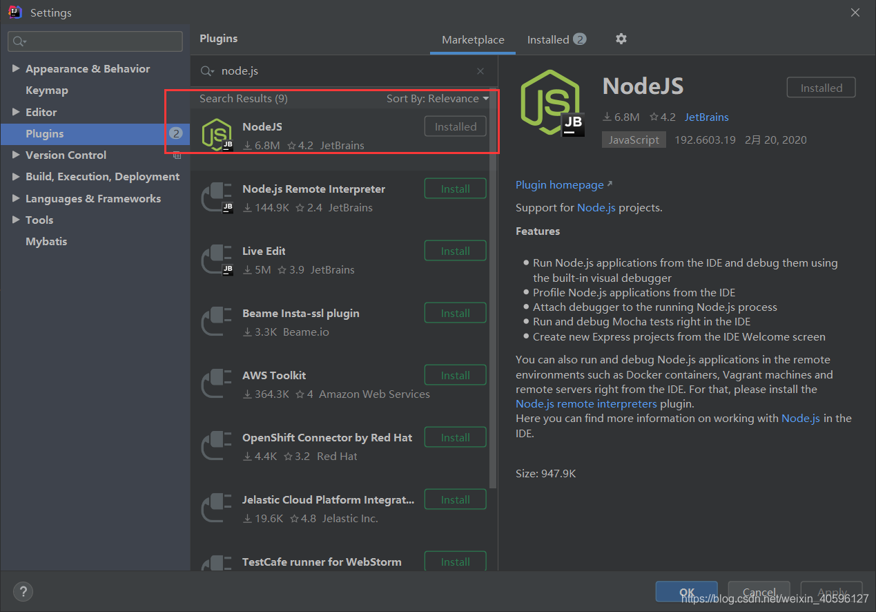This screenshot has height=612, width=876.
Task: Click Search Results (9) label
Action: [244, 99]
